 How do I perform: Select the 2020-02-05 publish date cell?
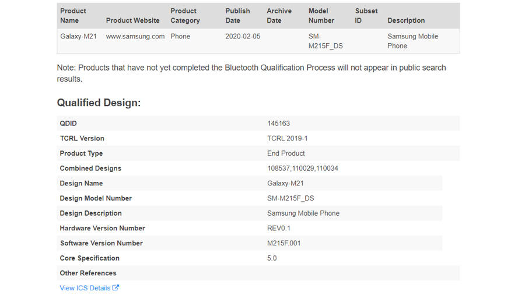[x=244, y=36]
